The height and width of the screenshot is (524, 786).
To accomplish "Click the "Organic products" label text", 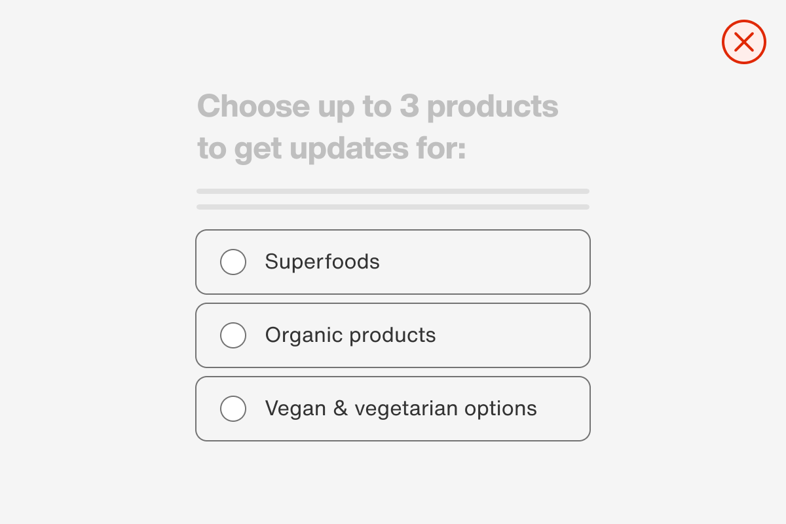I will [350, 335].
